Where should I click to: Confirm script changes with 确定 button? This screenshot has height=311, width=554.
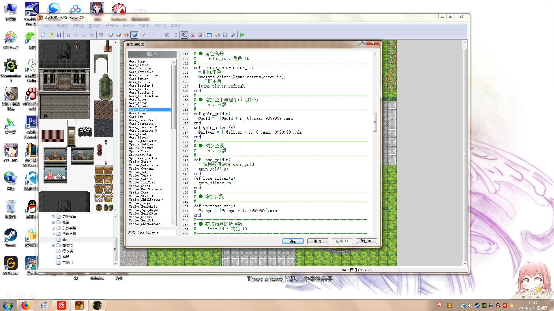tap(293, 241)
